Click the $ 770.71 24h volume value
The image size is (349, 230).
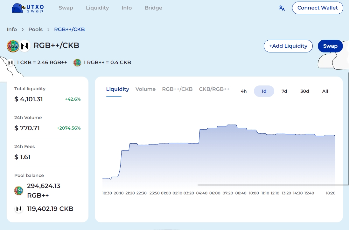click(27, 128)
